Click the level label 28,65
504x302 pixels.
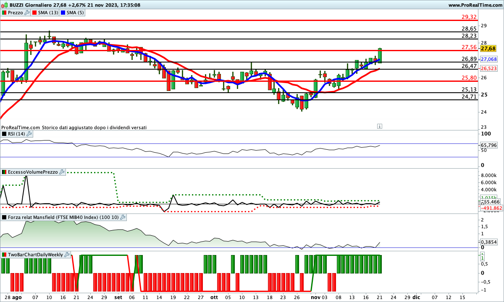click(x=469, y=29)
